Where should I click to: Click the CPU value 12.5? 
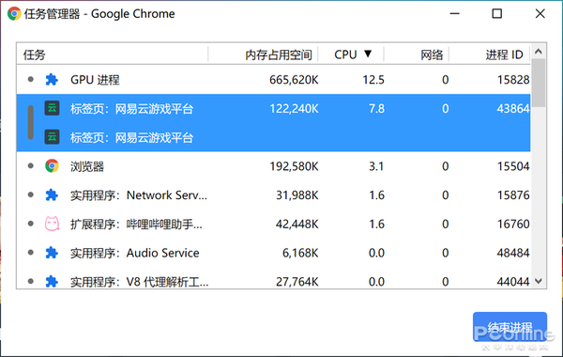pyautogui.click(x=373, y=80)
